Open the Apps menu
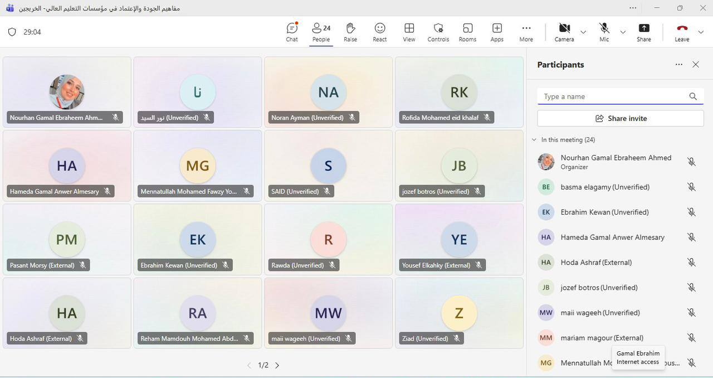Image resolution: width=713 pixels, height=378 pixels. coord(497,32)
